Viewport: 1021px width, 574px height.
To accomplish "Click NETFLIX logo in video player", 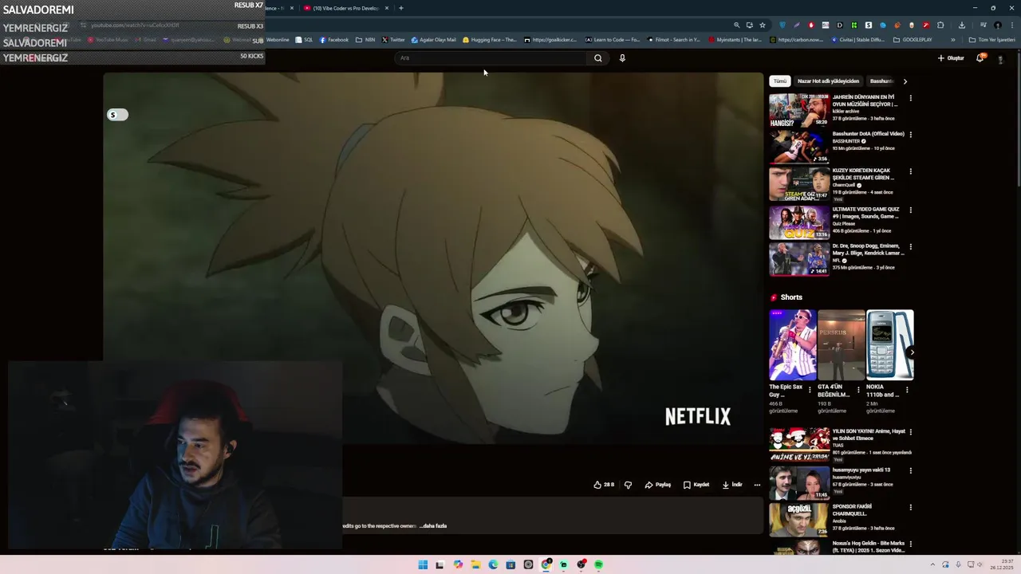I will [x=698, y=416].
